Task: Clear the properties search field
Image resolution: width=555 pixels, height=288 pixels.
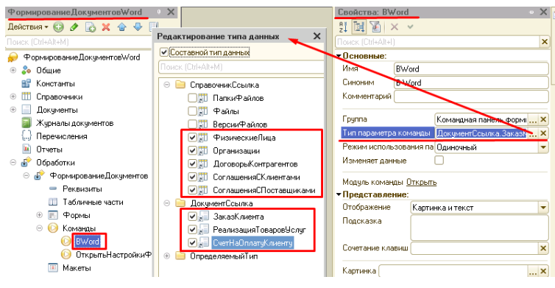Action: (545, 42)
